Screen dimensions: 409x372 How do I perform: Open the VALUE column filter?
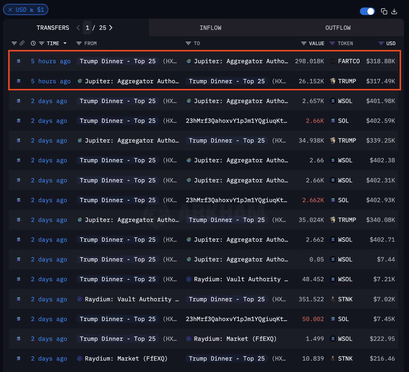(304, 43)
